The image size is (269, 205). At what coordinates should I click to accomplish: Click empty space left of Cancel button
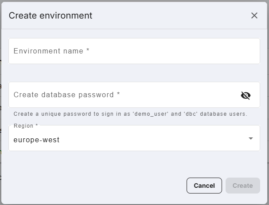coord(97,186)
